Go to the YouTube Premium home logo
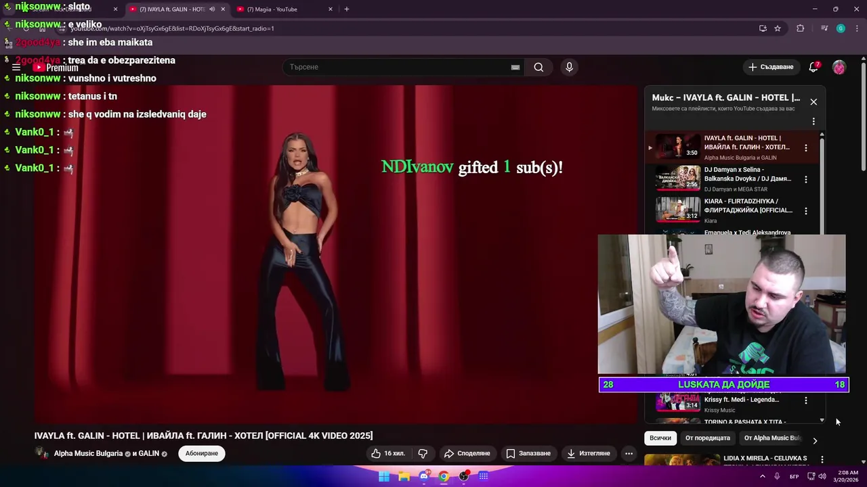This screenshot has width=867, height=487. [56, 68]
